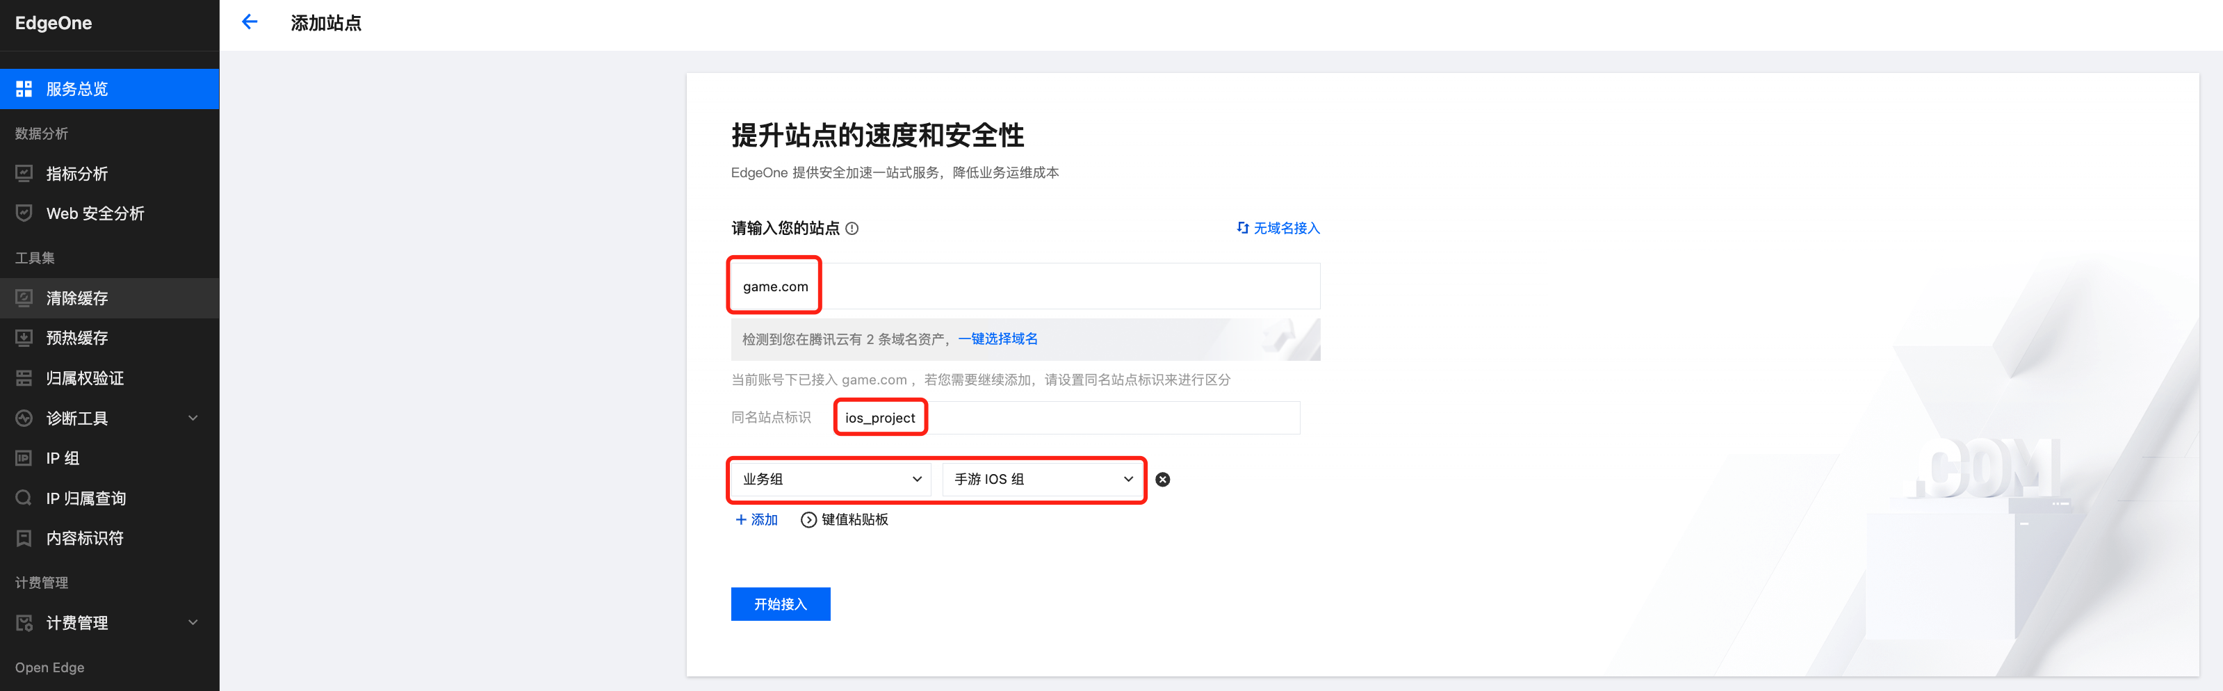Viewport: 2223px width, 691px height.
Task: Open IP 组 menu item
Action: tap(110, 458)
